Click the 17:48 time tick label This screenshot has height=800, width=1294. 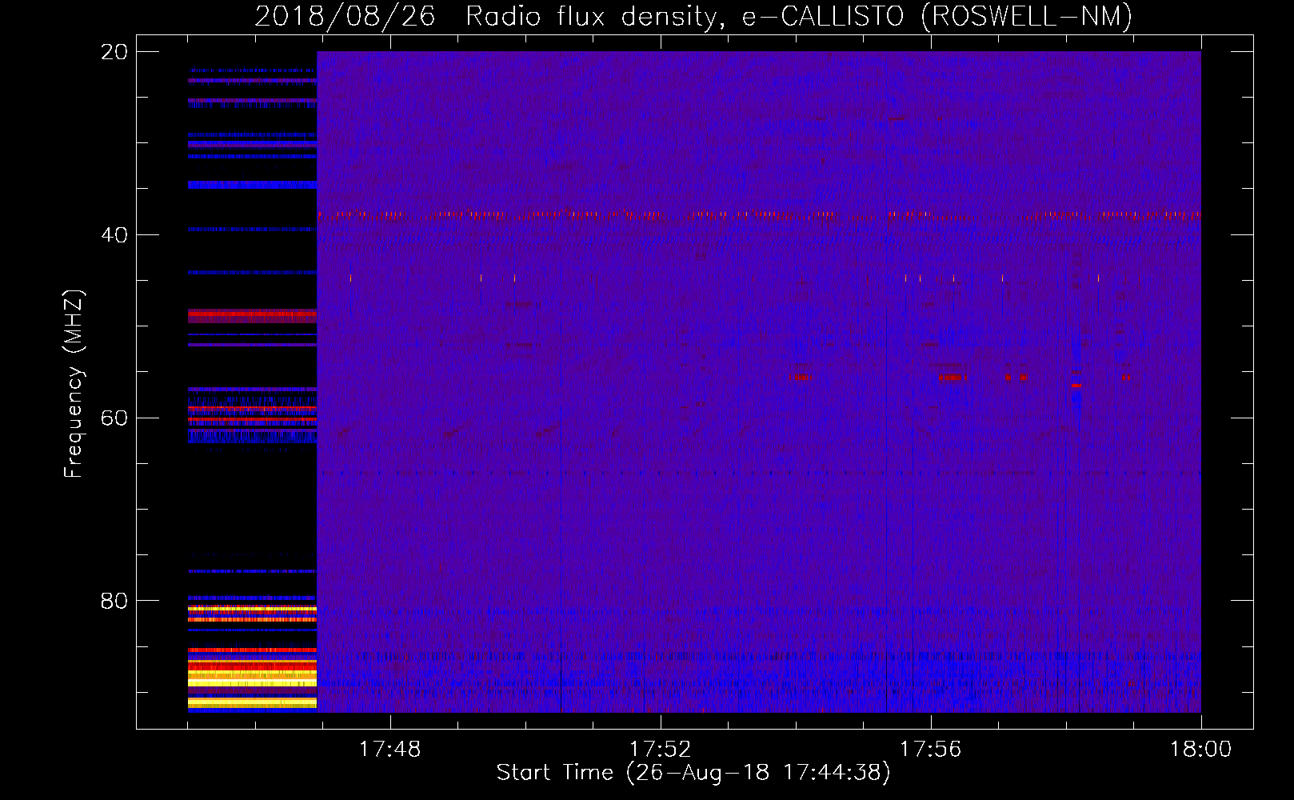point(390,750)
